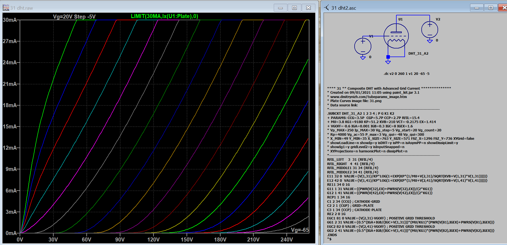
Task: Click the 31 dht.raw window system icon
Action: (x=6, y=8)
